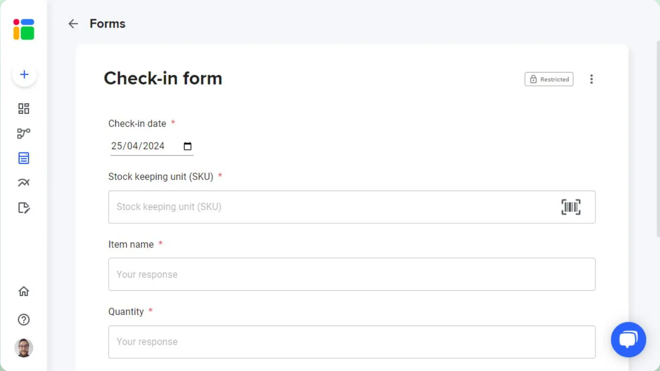This screenshot has width=660, height=371.
Task: Click the colorful app logo
Action: click(x=24, y=29)
